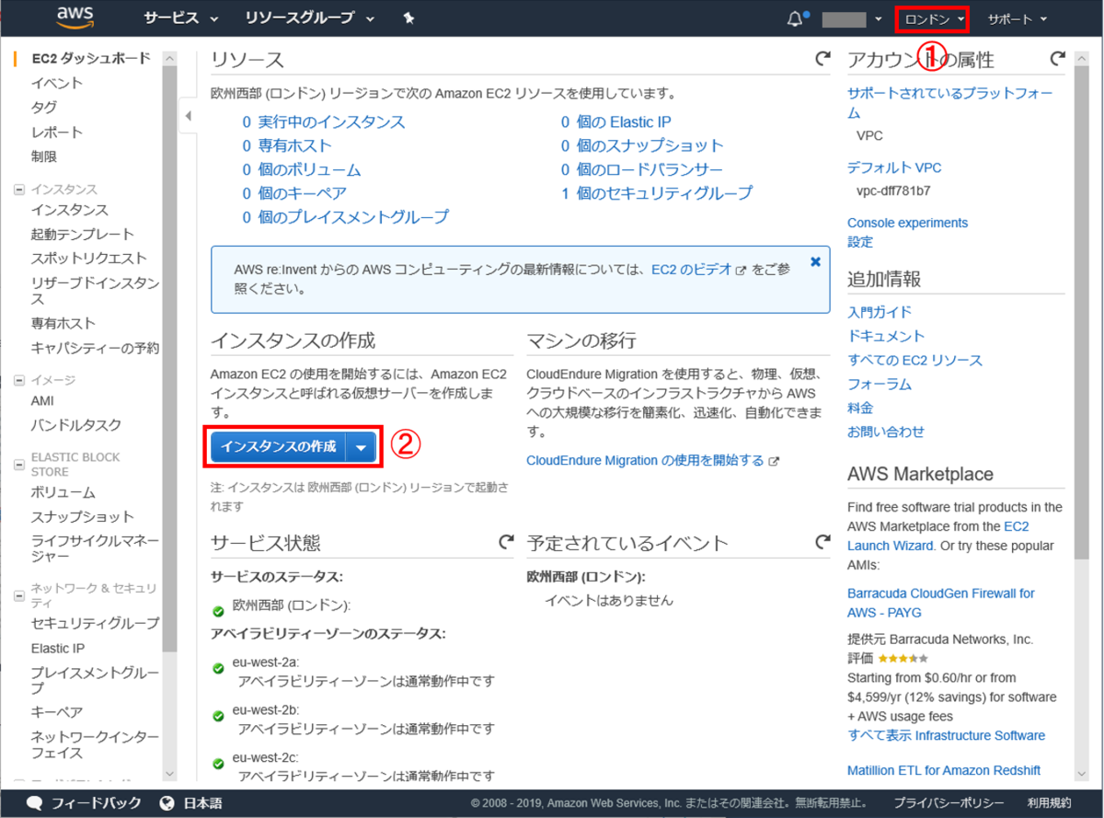
Task: Click eu-west-2a: availability zone text
Action: (266, 662)
